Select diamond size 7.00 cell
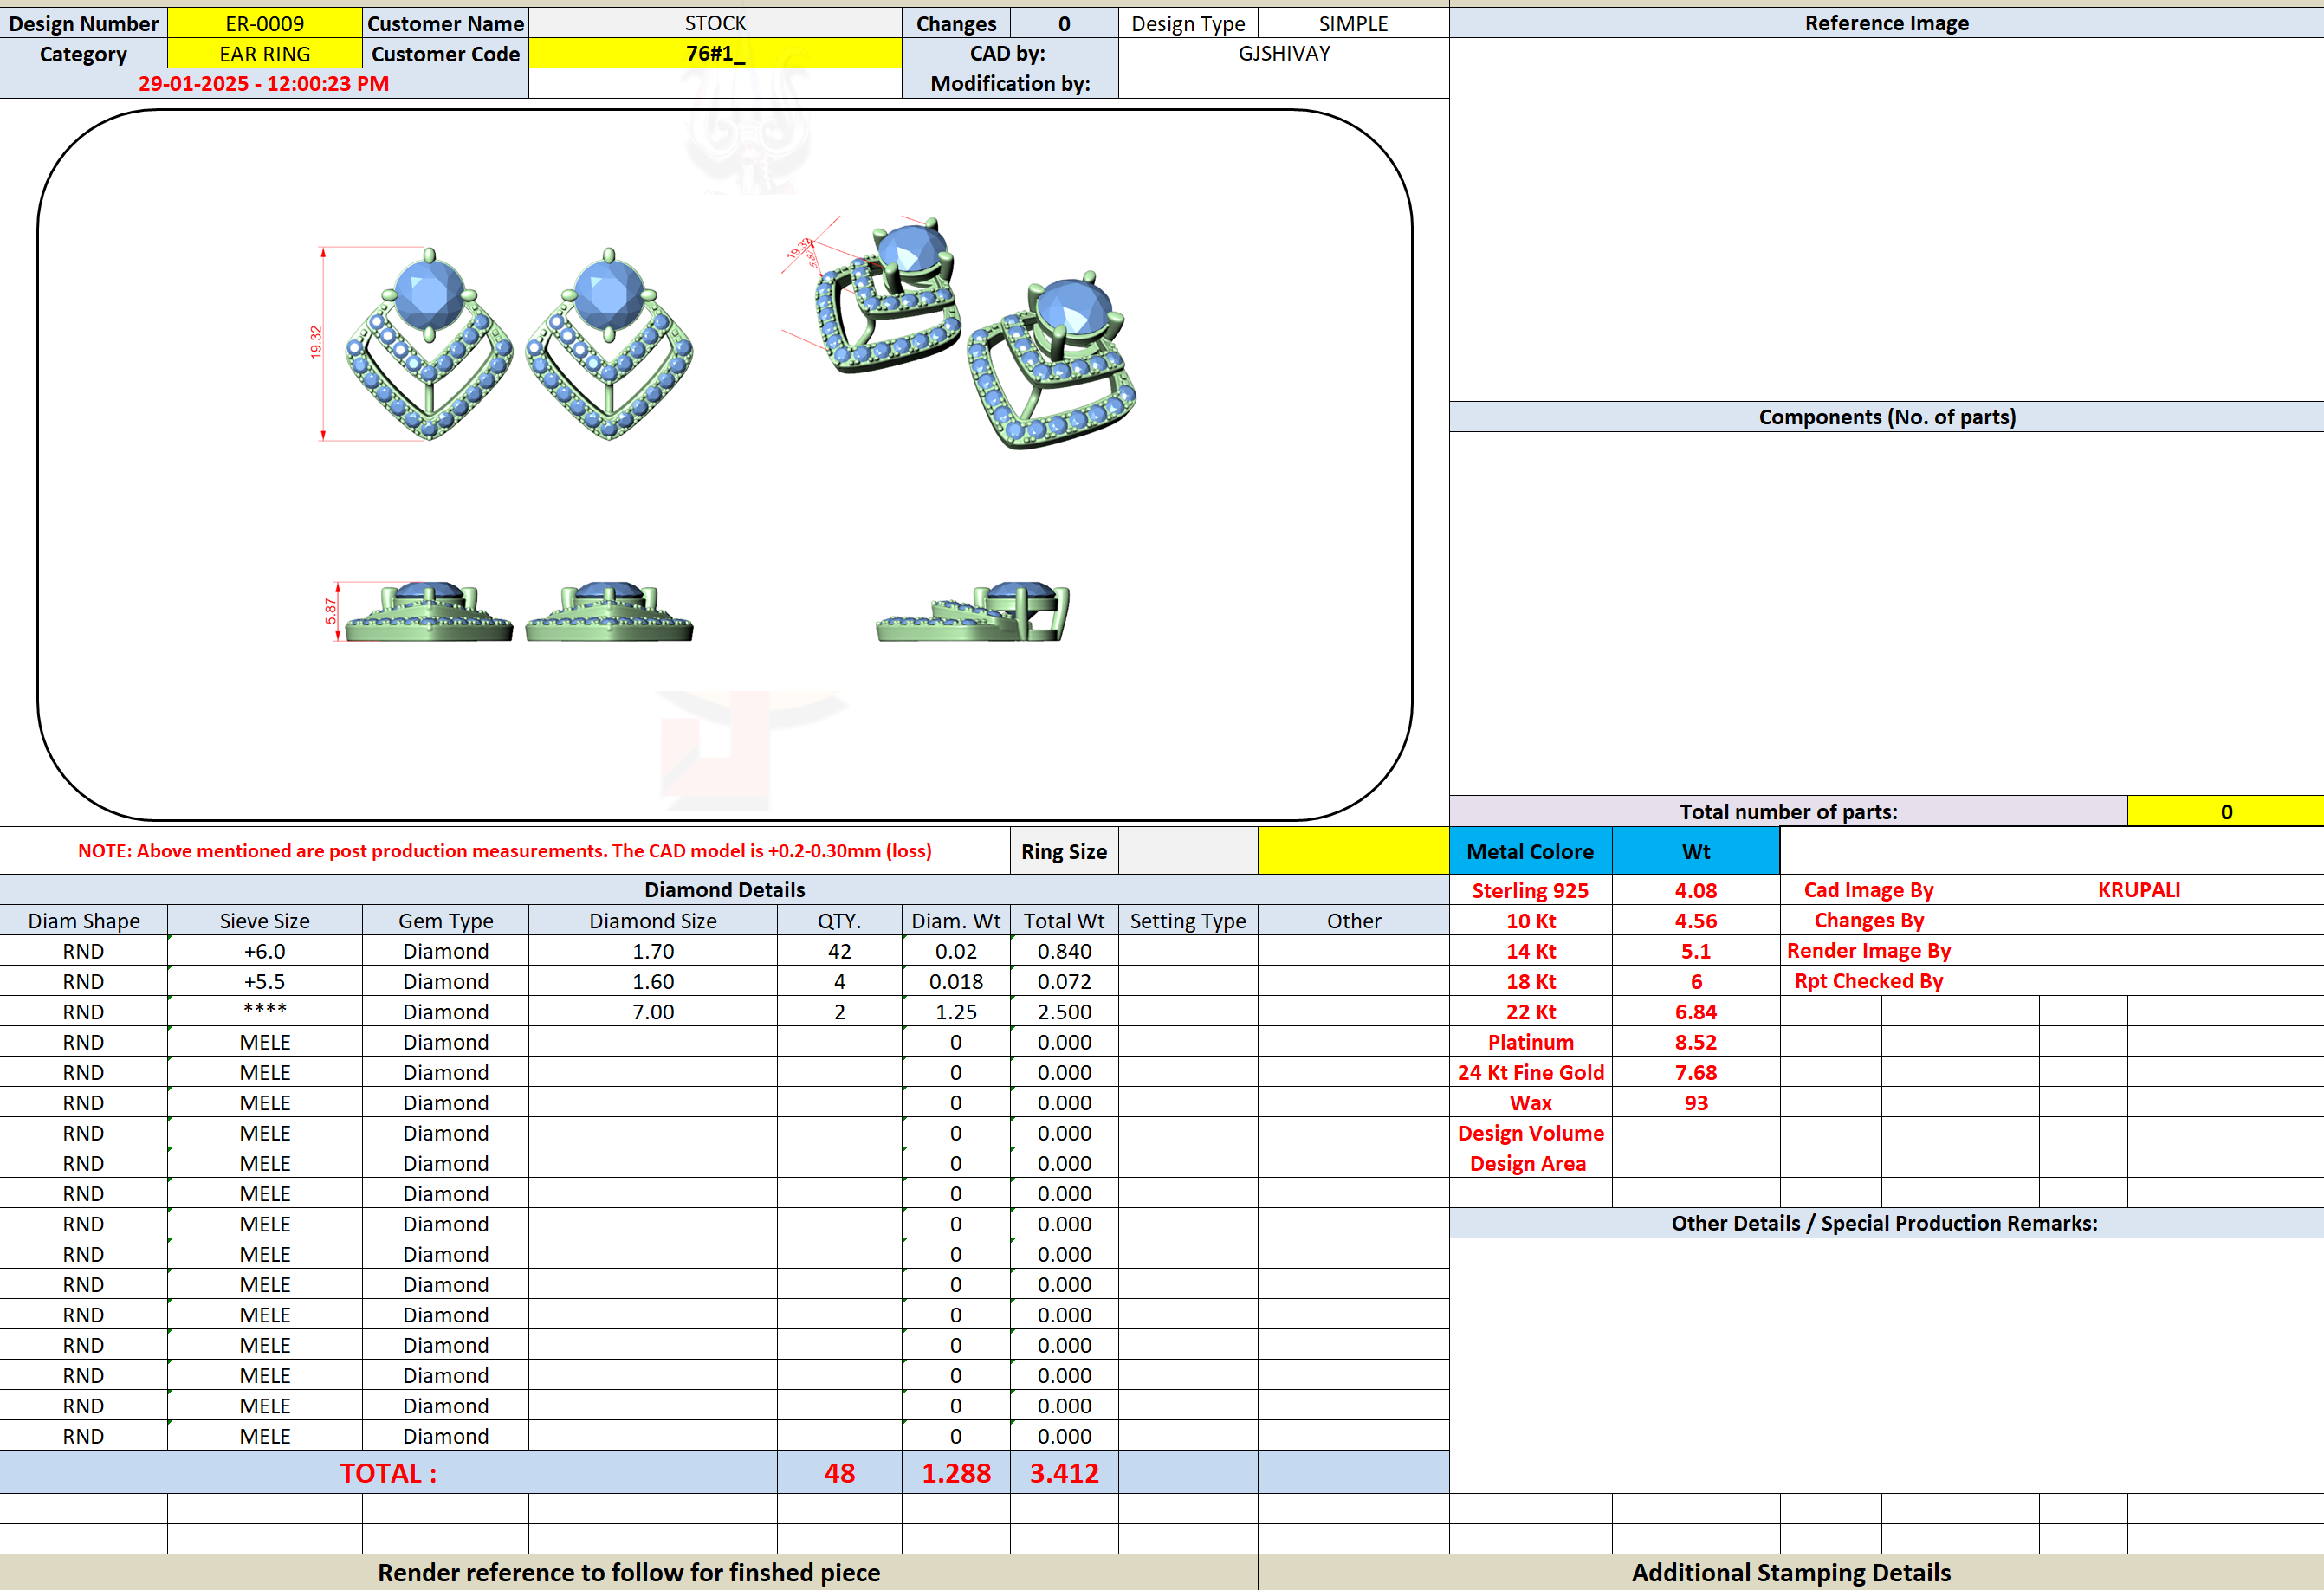Screen dimensions: 2324x1590 pyautogui.click(x=653, y=1012)
